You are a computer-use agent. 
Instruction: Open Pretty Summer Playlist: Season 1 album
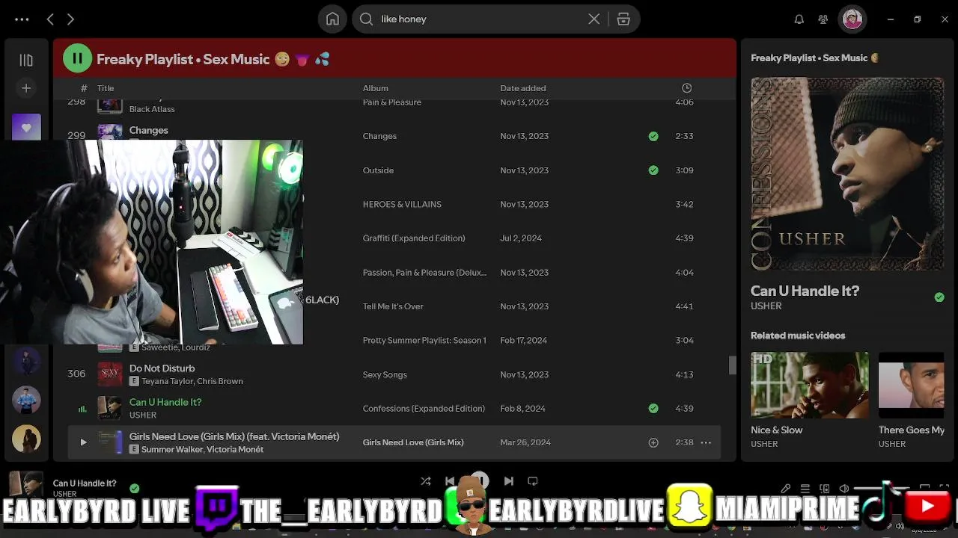[424, 341]
